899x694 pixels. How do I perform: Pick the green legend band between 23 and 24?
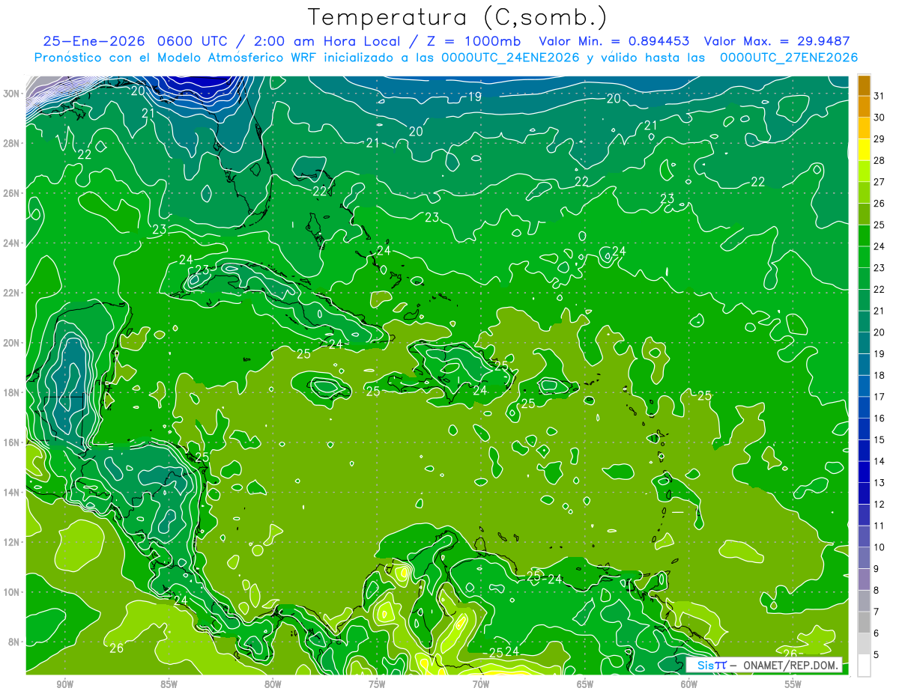pos(864,257)
